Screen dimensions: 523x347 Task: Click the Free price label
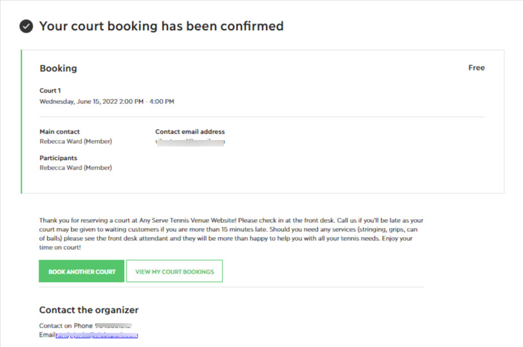tap(476, 67)
